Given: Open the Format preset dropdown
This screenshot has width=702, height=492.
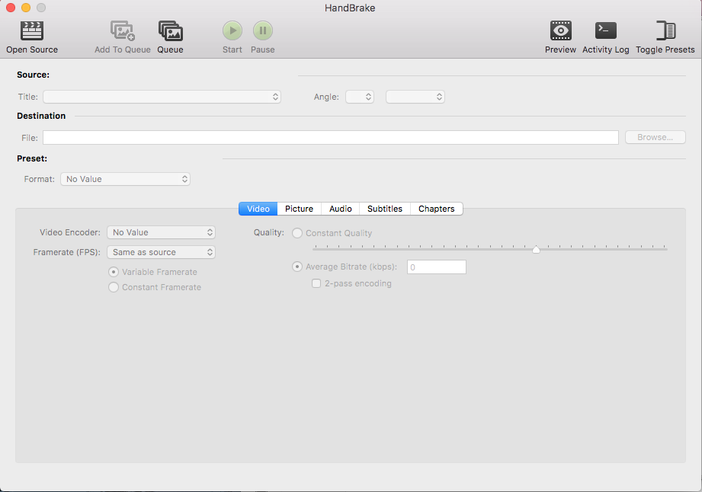Looking at the screenshot, I should click(125, 179).
